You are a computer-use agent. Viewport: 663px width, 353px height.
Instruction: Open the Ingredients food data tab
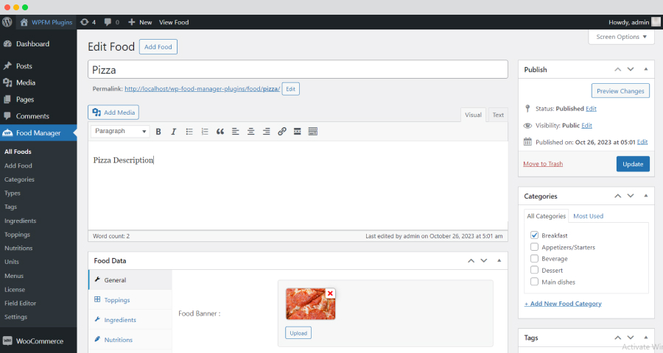coord(130,320)
